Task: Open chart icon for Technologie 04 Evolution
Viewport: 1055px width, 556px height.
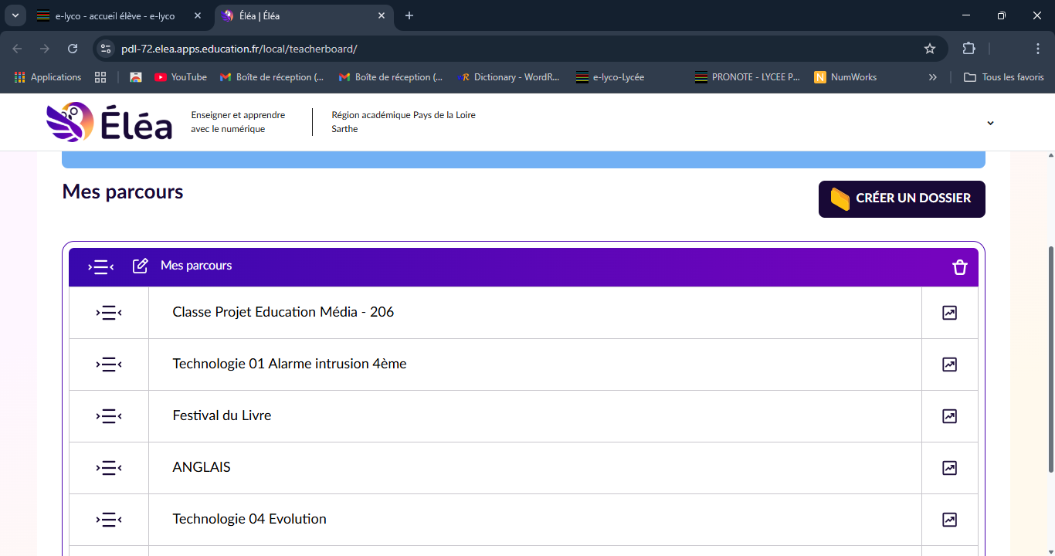Action: (x=949, y=520)
